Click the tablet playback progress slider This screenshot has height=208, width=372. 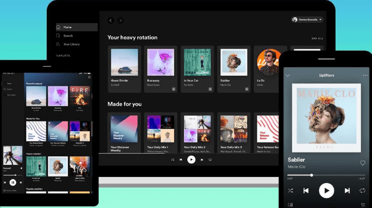click(13, 175)
